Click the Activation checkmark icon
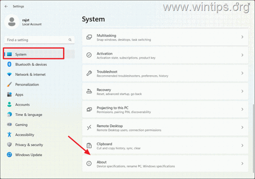 (x=89, y=55)
